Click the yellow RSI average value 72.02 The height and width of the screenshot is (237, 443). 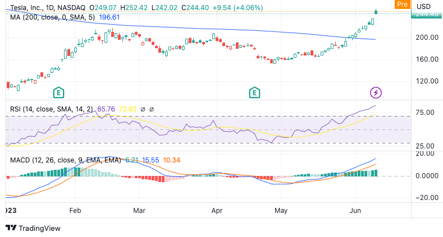tap(127, 109)
